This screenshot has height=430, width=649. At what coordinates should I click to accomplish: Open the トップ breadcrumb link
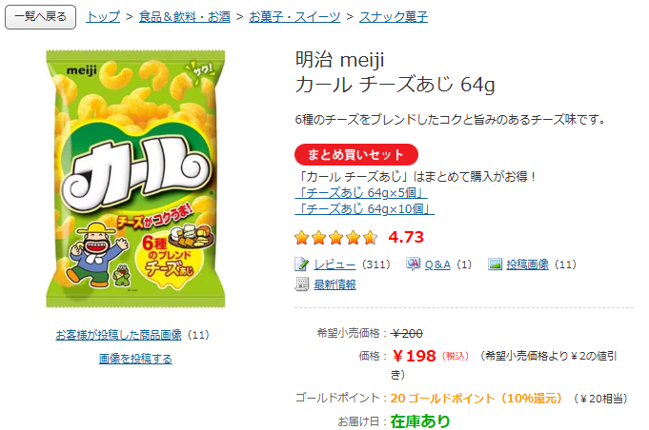click(103, 17)
